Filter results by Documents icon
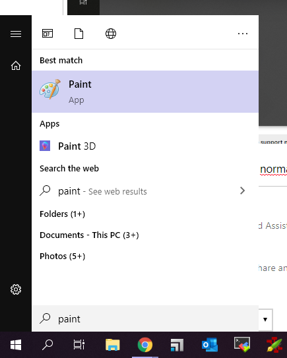Screen dimensions: 287x358 [x=79, y=34]
